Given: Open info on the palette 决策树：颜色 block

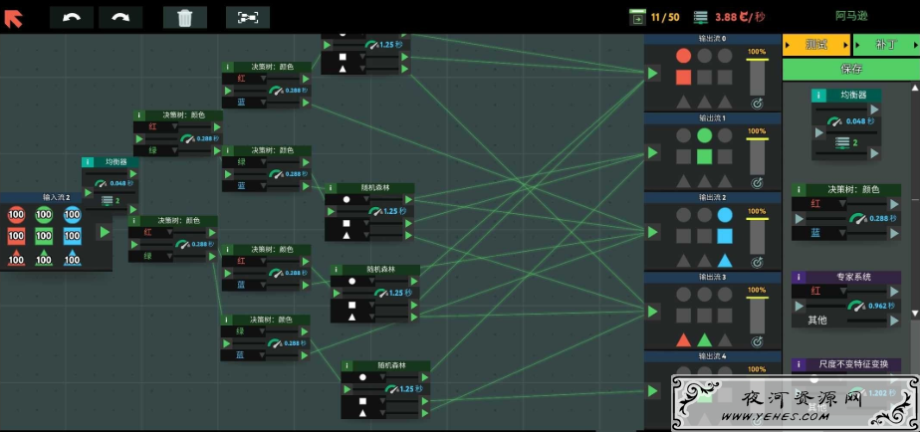Looking at the screenshot, I should [798, 189].
